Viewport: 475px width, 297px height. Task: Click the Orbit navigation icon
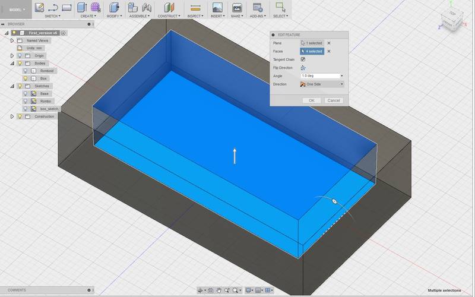pos(200,290)
